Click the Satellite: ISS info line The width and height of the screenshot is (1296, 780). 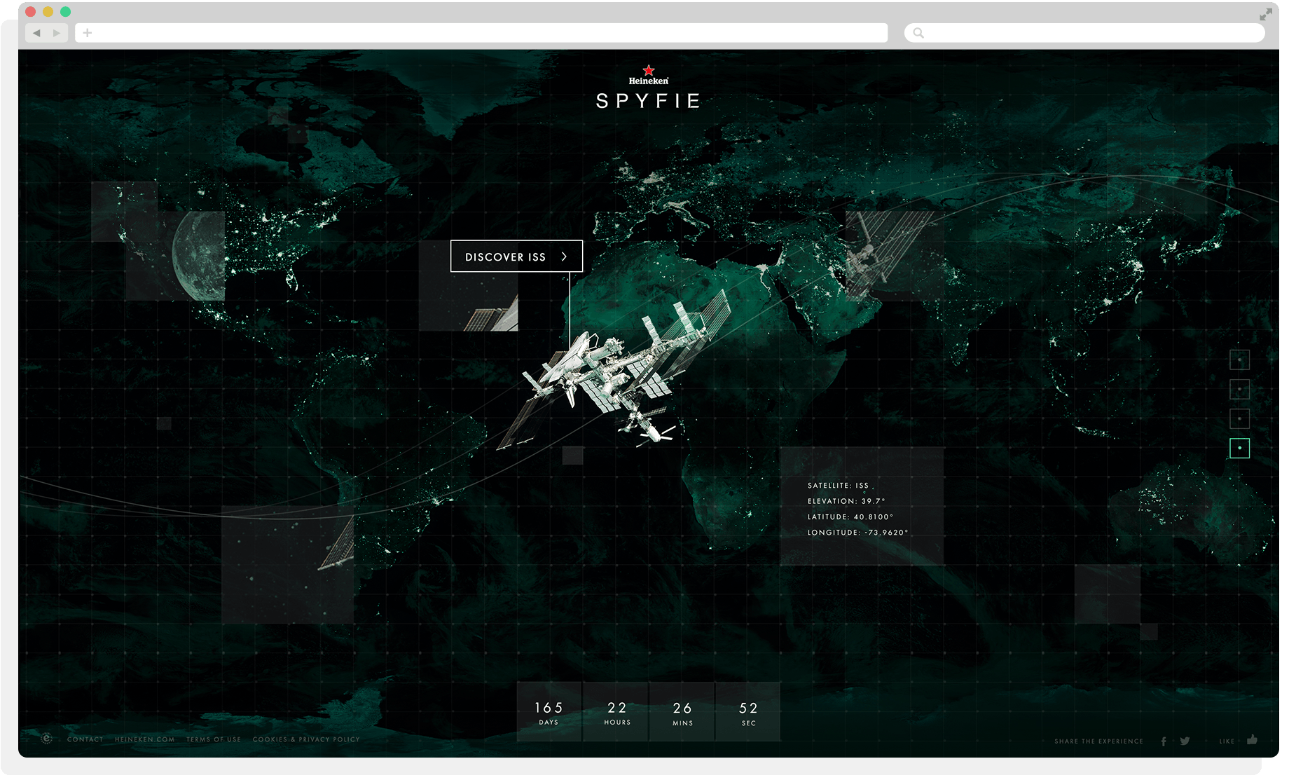pos(838,486)
